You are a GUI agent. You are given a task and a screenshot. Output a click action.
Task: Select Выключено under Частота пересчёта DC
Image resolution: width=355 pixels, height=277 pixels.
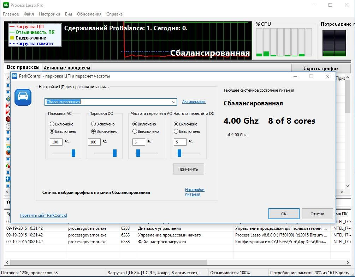pyautogui.click(x=187, y=131)
